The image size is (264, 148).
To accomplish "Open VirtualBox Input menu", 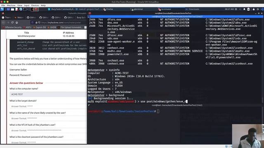I will click(26, 5).
